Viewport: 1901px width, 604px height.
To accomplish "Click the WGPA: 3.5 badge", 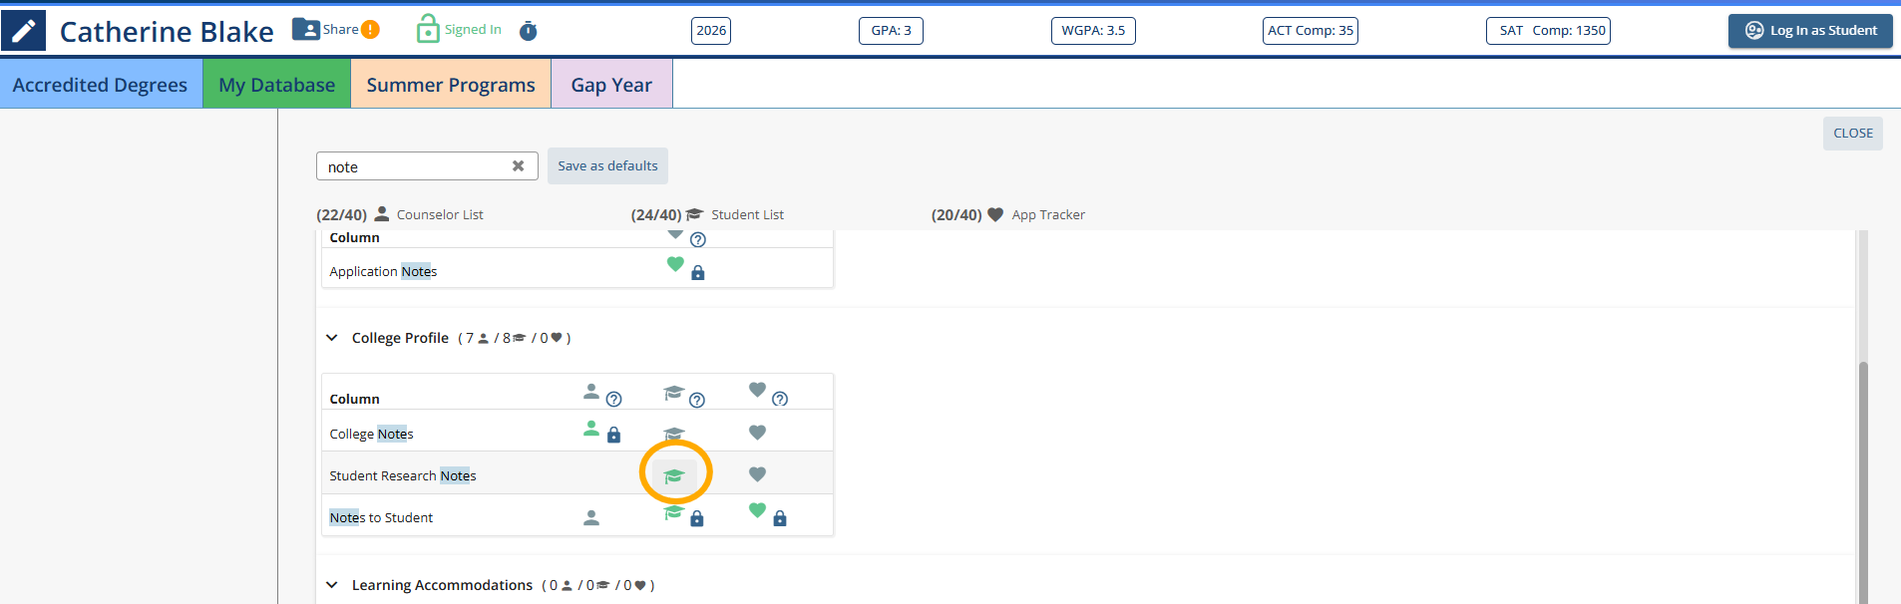I will [1093, 31].
